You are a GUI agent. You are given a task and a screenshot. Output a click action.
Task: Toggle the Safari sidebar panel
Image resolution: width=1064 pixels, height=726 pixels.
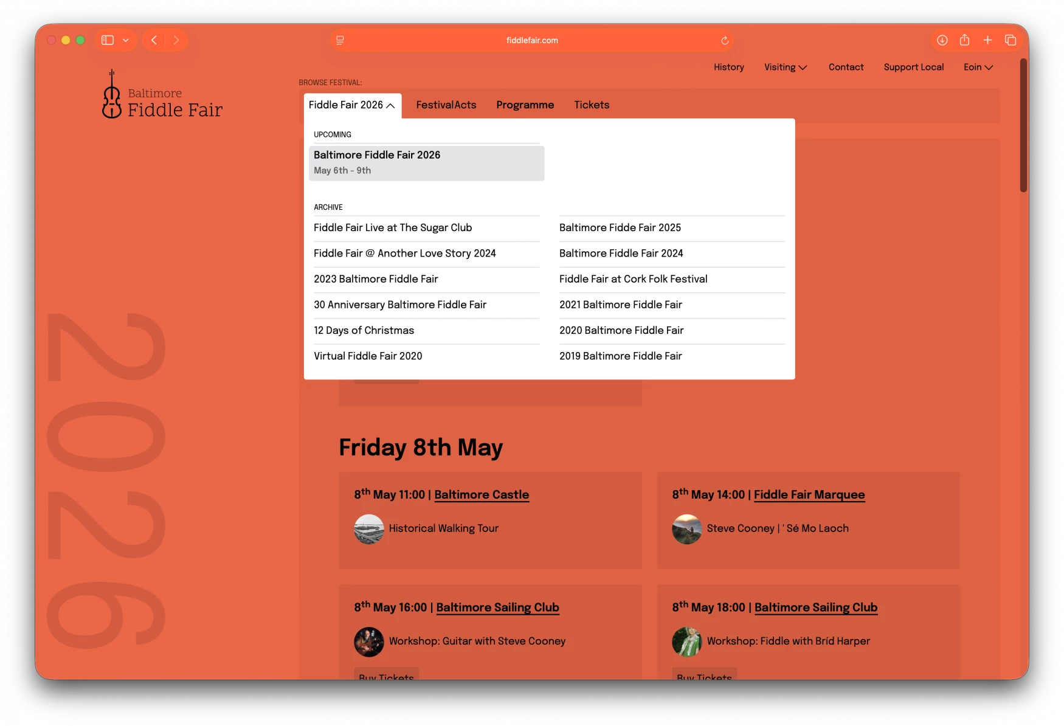point(107,40)
